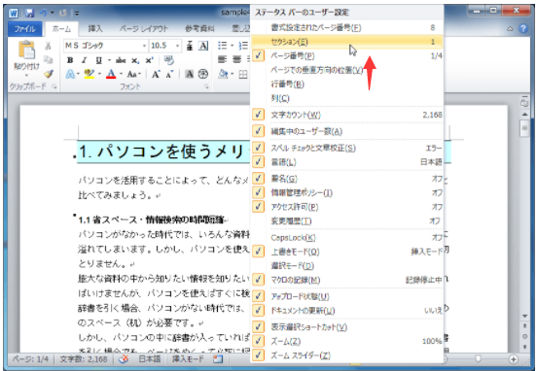Viewport: 537px width, 371px height.
Task: Align paragraph text left
Action: click(222, 60)
